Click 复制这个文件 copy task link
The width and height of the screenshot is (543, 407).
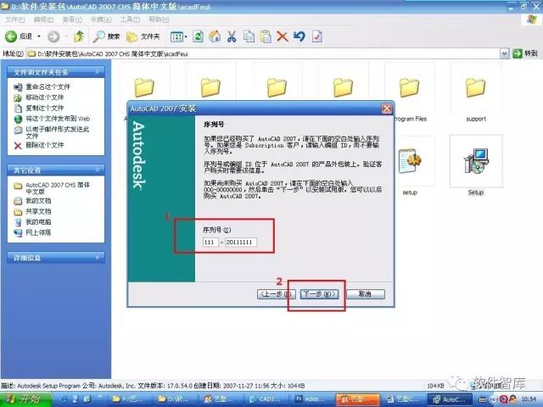(45, 108)
